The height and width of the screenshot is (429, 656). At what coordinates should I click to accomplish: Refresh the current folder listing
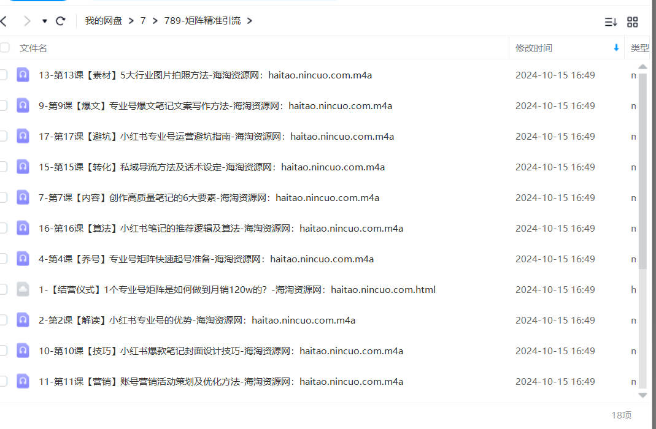(x=61, y=21)
